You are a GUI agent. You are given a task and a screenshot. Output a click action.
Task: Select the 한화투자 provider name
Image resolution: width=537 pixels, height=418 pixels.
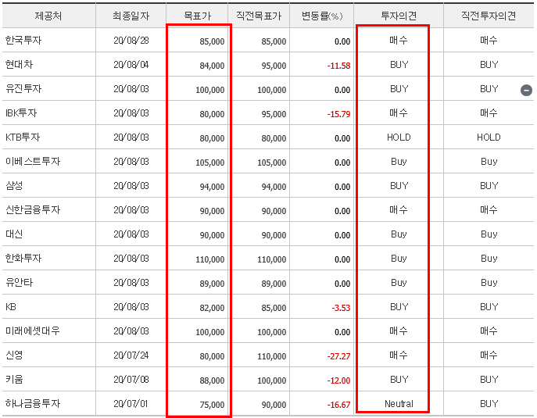tap(23, 258)
